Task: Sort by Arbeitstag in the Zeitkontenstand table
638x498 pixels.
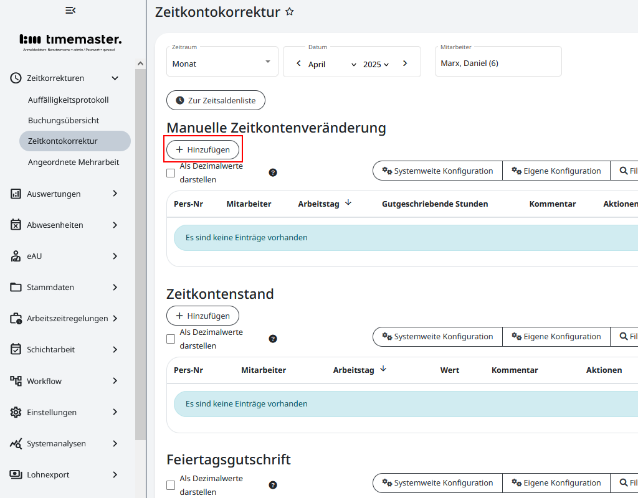Action: tap(359, 370)
